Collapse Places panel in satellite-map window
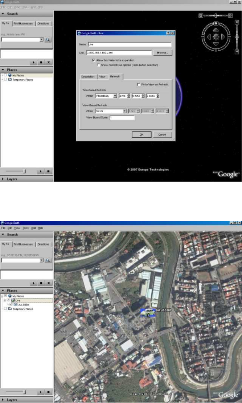 pyautogui.click(x=3, y=290)
